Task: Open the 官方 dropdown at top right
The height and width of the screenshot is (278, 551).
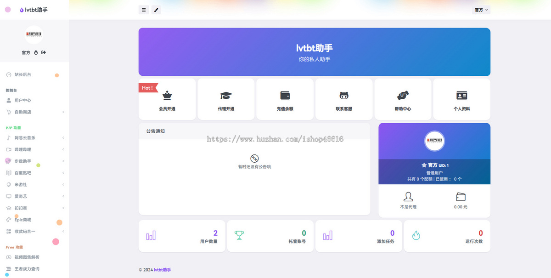Action: (481, 10)
